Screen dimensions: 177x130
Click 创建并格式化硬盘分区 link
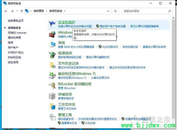click(x=138, y=119)
